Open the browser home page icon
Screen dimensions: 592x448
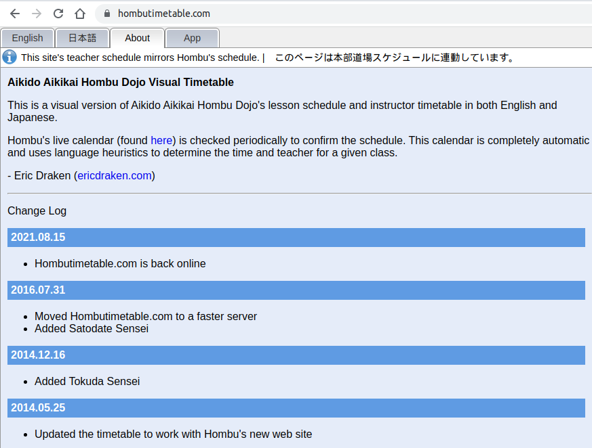point(79,14)
